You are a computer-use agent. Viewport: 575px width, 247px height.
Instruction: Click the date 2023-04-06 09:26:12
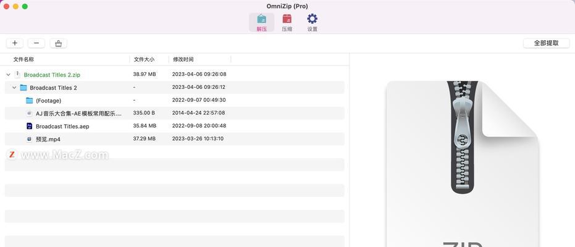[x=198, y=87]
